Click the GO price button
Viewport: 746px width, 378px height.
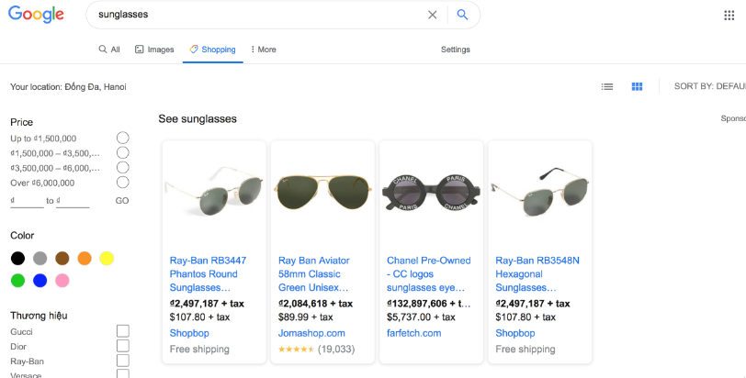pos(122,201)
